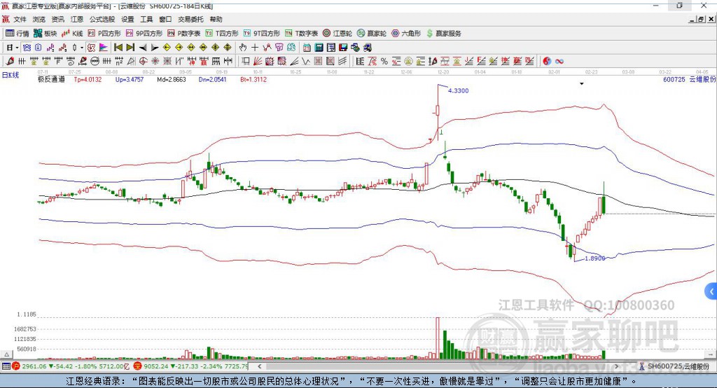Click the Dn=2.0541 value
Screen dimensions: 717x388
tap(213, 79)
